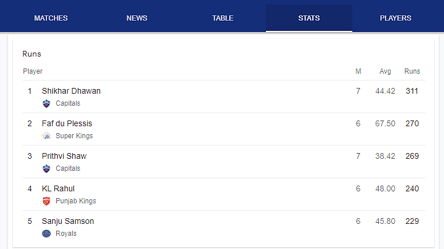Select Sanju Samson's name

coord(68,222)
